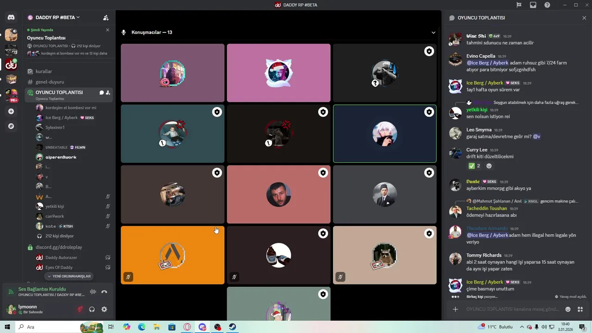592x333 pixels.
Task: Open the Explore Discoverable Servers compass icon
Action: (11, 126)
